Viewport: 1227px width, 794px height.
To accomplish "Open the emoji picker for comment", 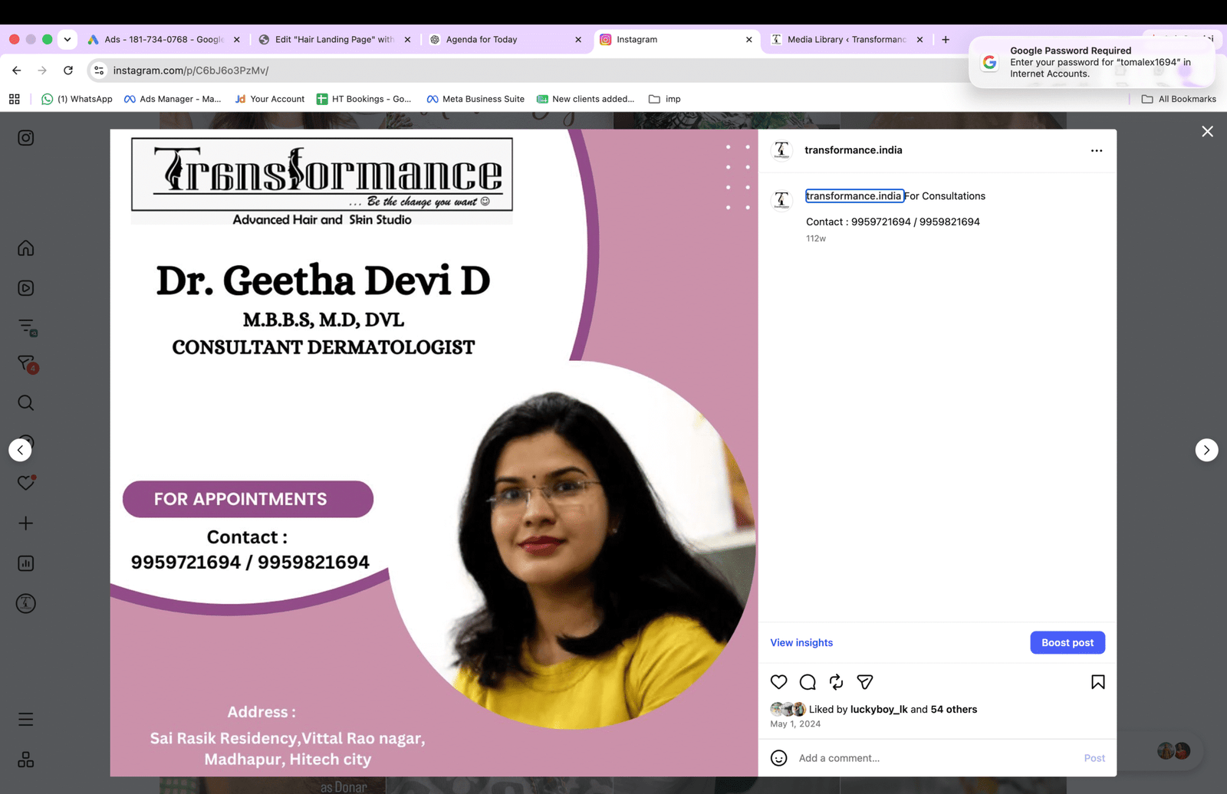I will pos(779,758).
